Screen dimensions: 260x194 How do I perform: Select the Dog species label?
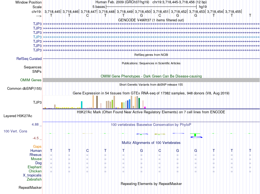pos(38,163)
